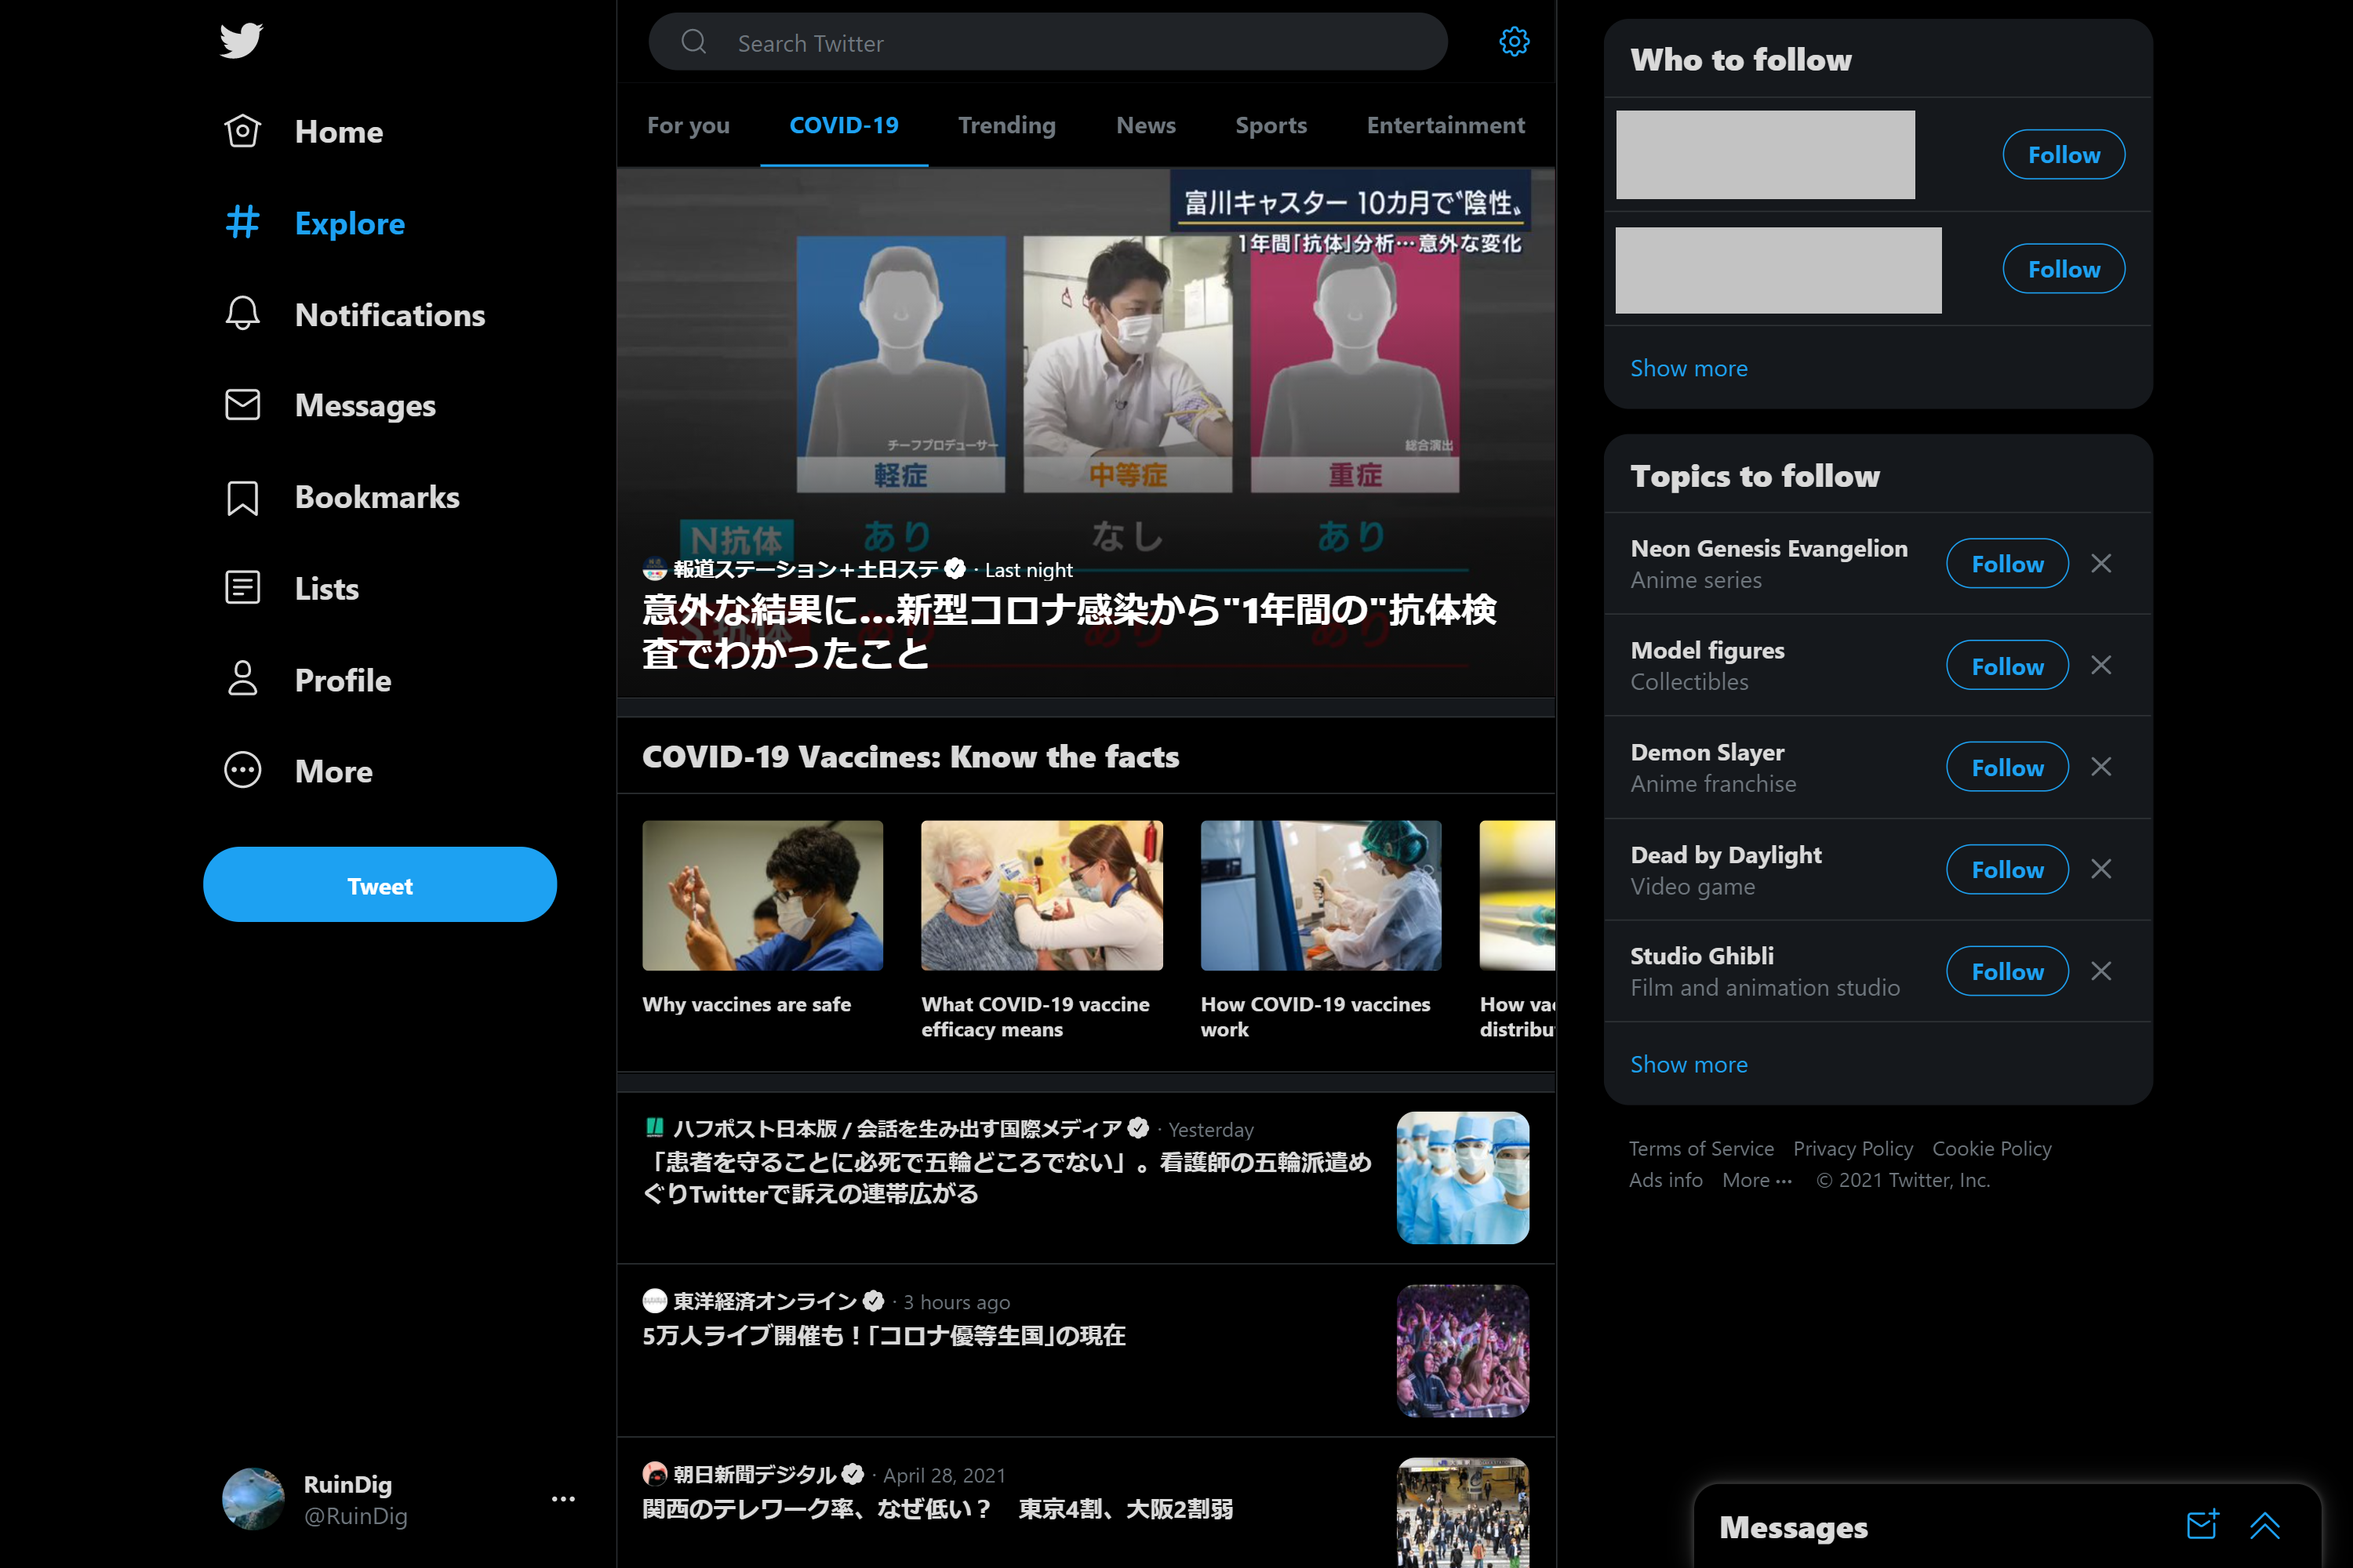Follow the second suggested account
This screenshot has height=1568, width=2353.
[2063, 268]
